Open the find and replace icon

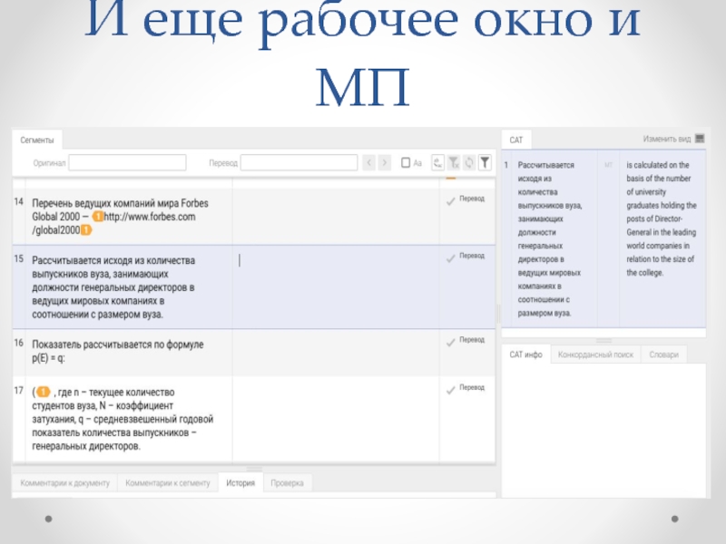coord(437,162)
